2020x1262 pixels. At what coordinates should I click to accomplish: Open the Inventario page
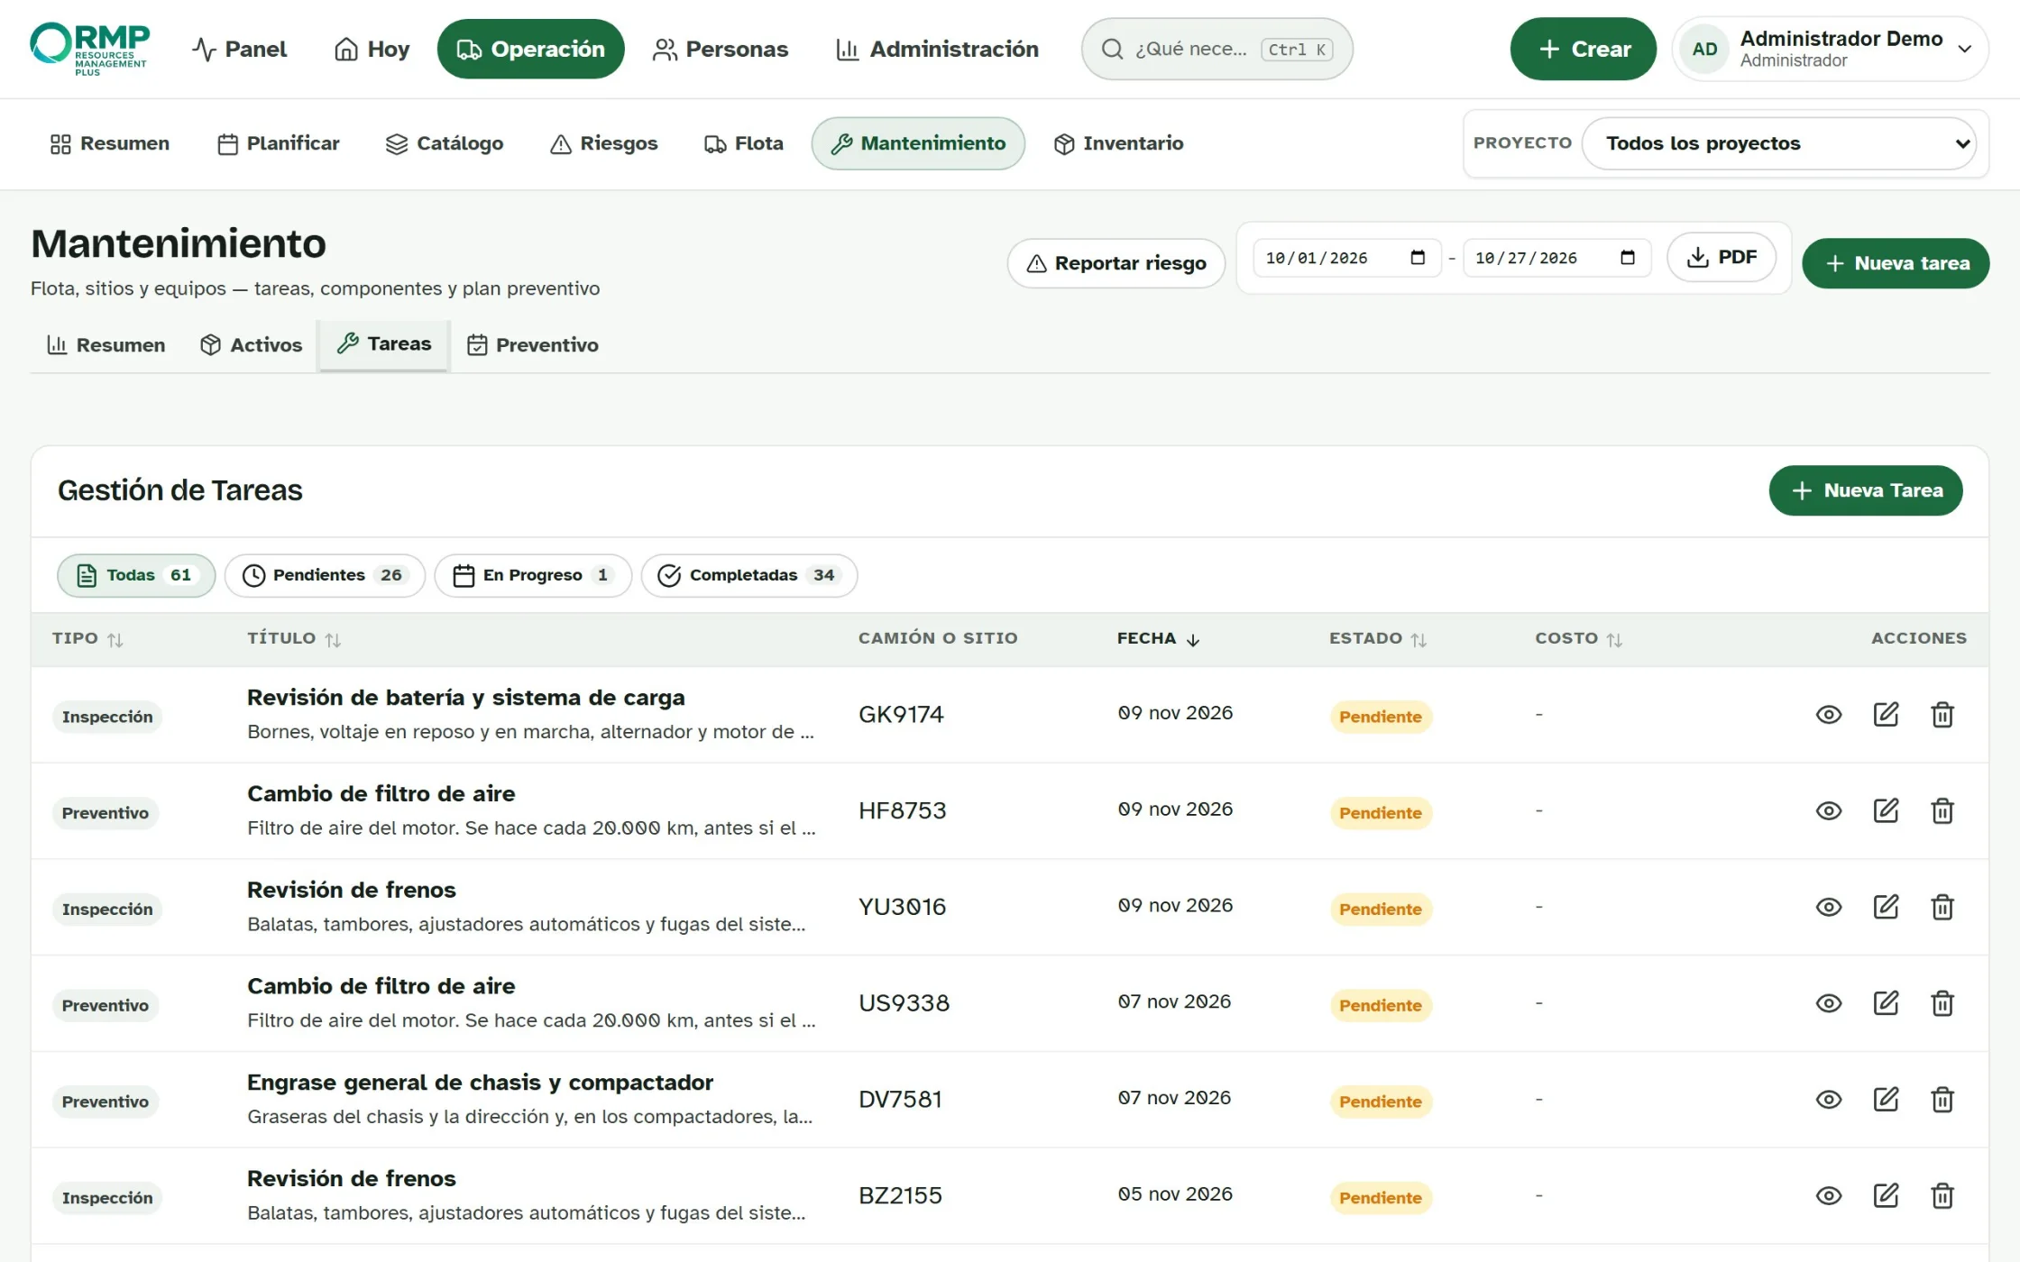click(1118, 143)
